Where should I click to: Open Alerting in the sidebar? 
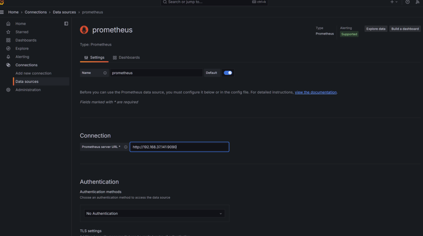[22, 57]
